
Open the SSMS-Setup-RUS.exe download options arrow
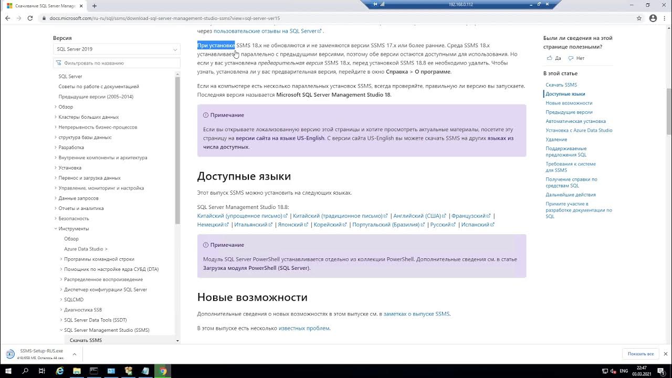[x=74, y=354]
